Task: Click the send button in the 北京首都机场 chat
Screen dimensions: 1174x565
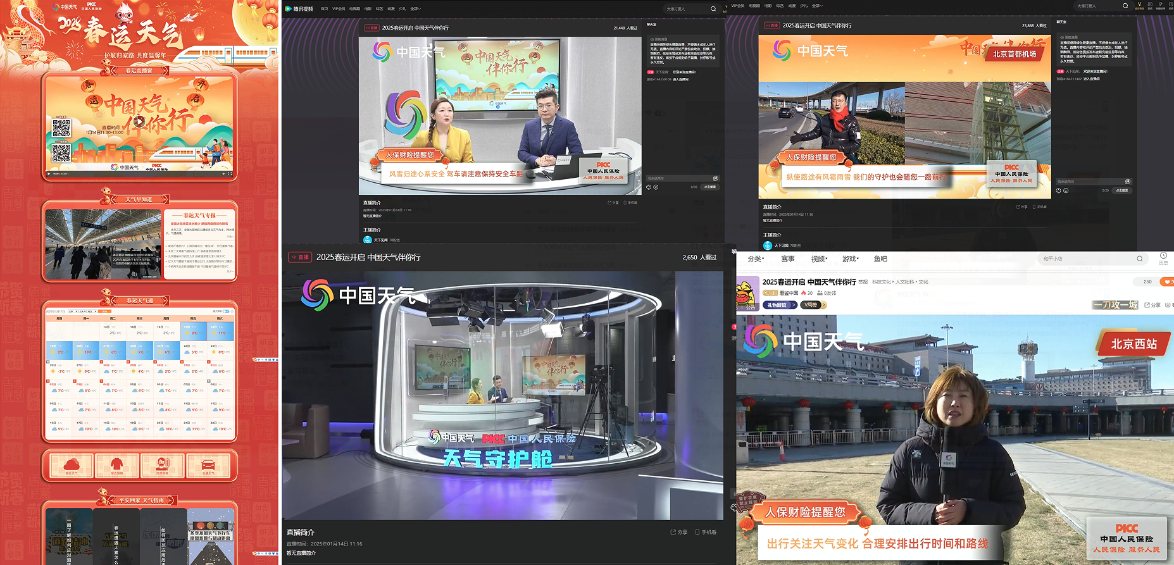Action: tap(1121, 190)
